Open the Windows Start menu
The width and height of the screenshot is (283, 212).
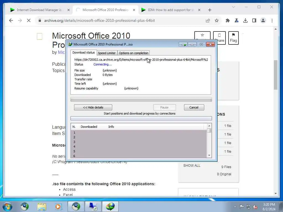click(7, 206)
